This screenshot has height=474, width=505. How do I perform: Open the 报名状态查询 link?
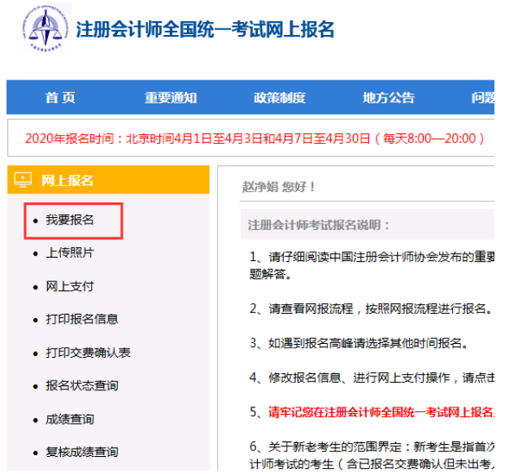(81, 385)
